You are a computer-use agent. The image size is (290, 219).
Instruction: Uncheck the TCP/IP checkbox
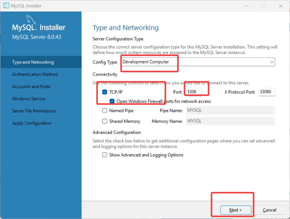tap(105, 92)
